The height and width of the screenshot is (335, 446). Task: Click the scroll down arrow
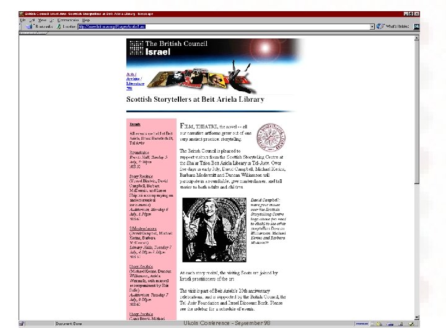[x=416, y=318]
